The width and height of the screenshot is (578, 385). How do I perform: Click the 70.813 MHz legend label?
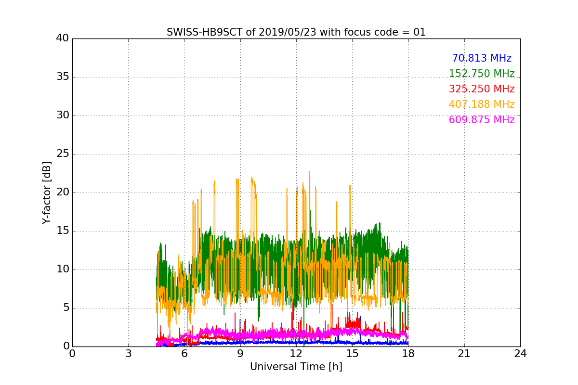click(x=481, y=58)
